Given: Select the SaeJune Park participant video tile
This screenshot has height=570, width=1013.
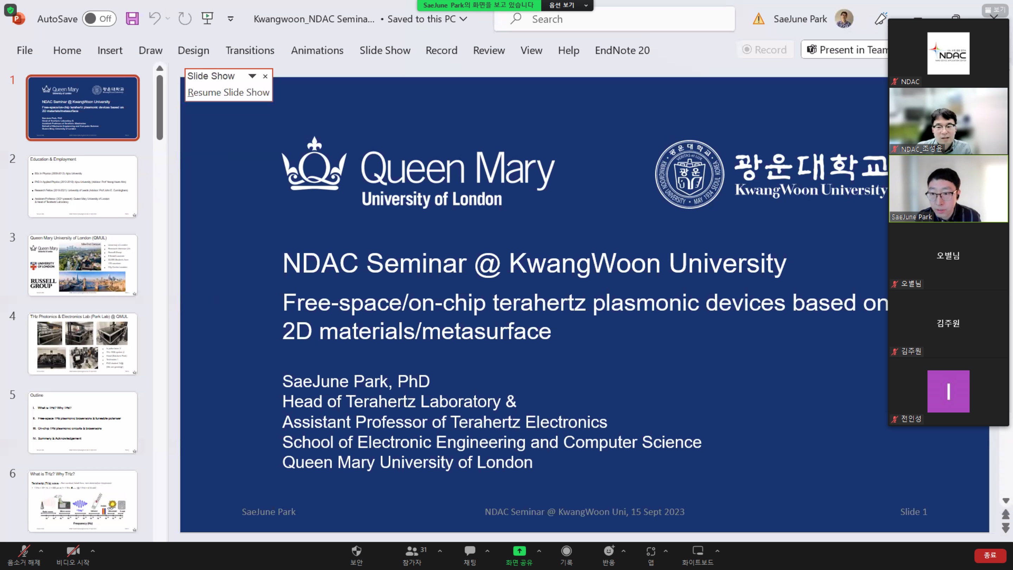Looking at the screenshot, I should click(949, 189).
